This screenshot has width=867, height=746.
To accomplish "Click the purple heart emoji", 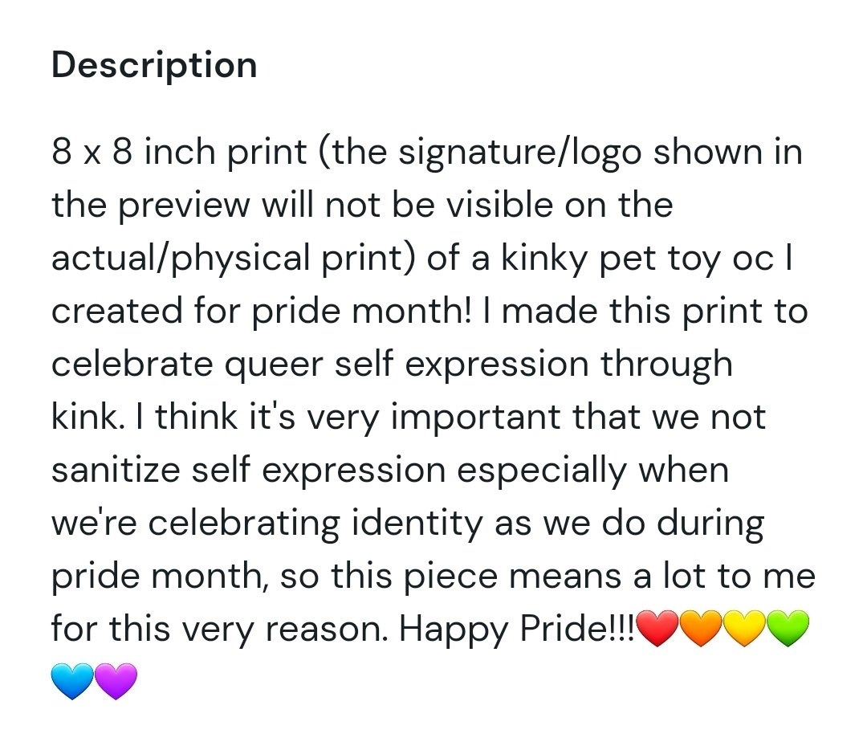I will 116,680.
